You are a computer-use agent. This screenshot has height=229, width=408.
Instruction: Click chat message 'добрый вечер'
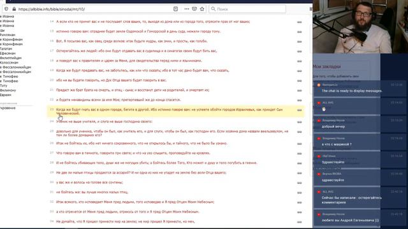tap(333, 127)
